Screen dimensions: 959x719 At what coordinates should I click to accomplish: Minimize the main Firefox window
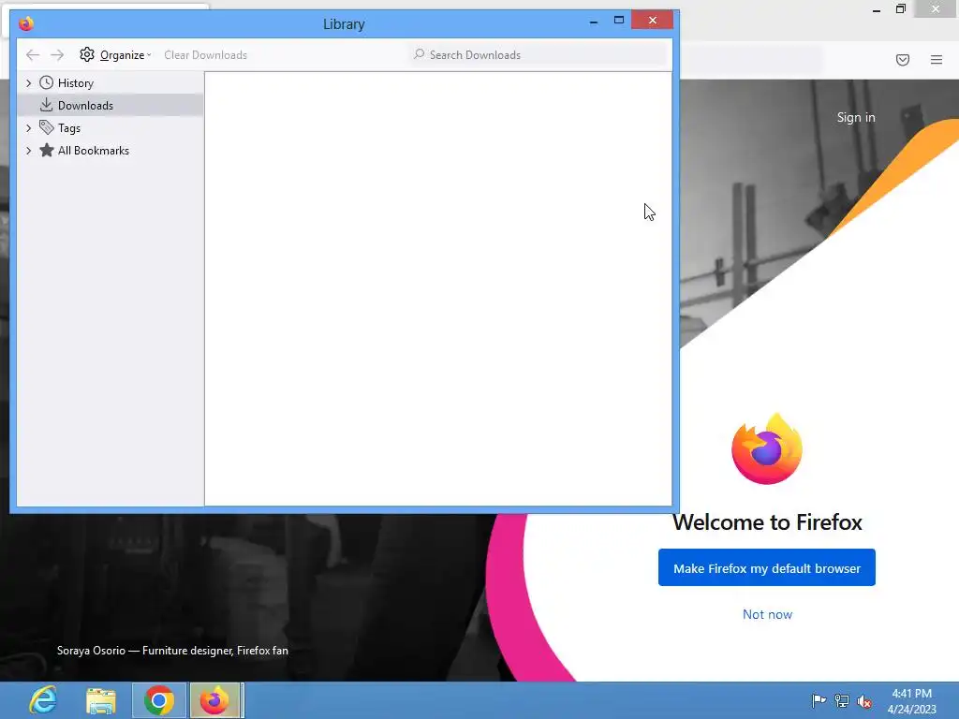pos(877,9)
